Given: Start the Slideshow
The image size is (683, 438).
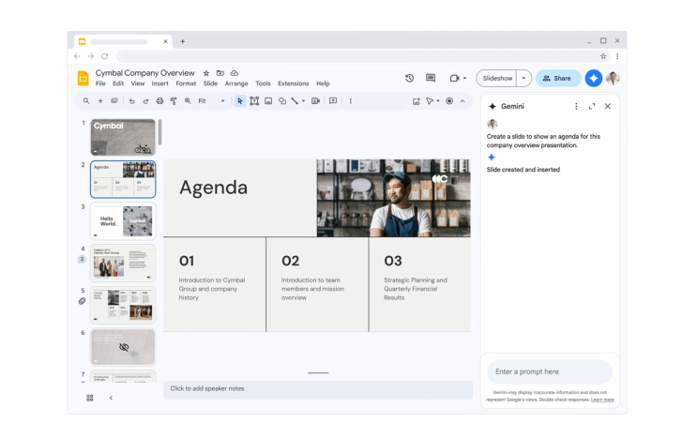Looking at the screenshot, I should coord(497,79).
